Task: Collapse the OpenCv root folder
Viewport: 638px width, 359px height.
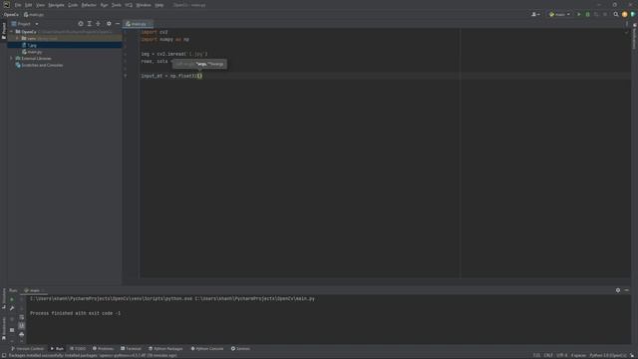Action: click(12, 32)
